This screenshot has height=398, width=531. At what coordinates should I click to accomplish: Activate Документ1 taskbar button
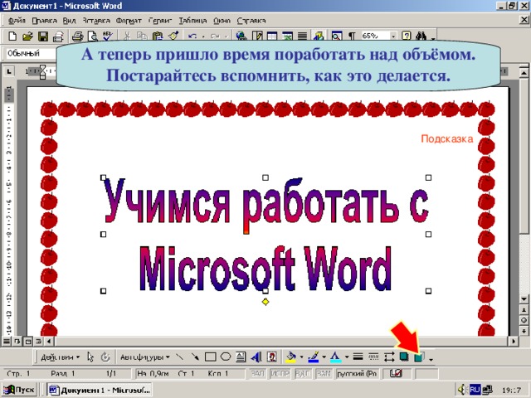point(100,391)
